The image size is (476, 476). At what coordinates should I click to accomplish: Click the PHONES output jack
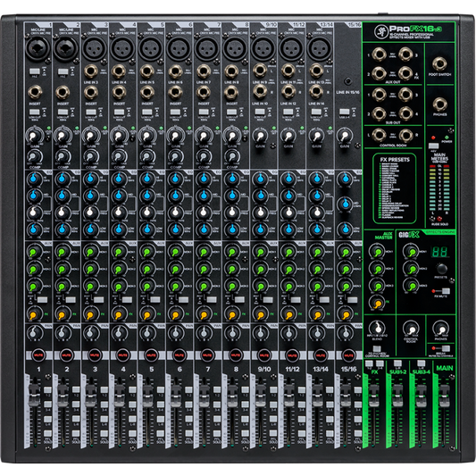pyautogui.click(x=439, y=104)
